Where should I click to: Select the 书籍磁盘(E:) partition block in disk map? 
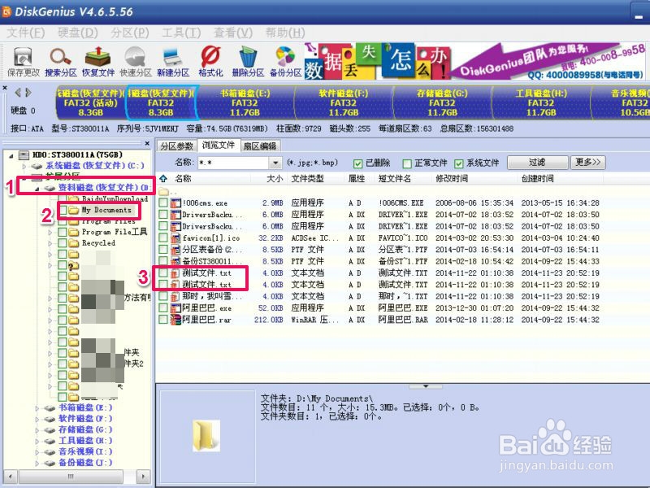[x=245, y=102]
